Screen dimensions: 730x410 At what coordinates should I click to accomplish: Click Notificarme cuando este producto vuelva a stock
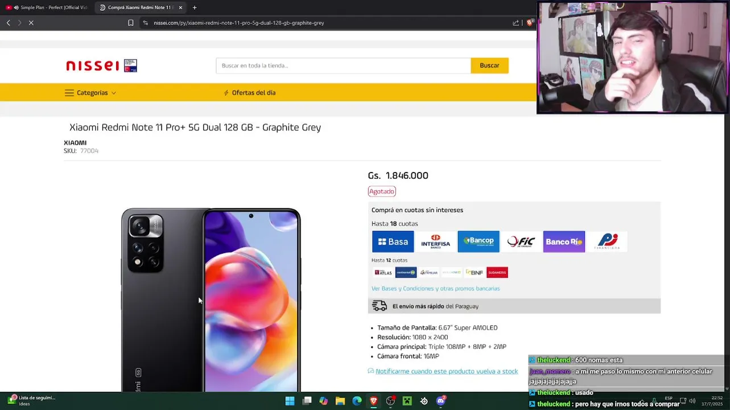[x=447, y=371]
